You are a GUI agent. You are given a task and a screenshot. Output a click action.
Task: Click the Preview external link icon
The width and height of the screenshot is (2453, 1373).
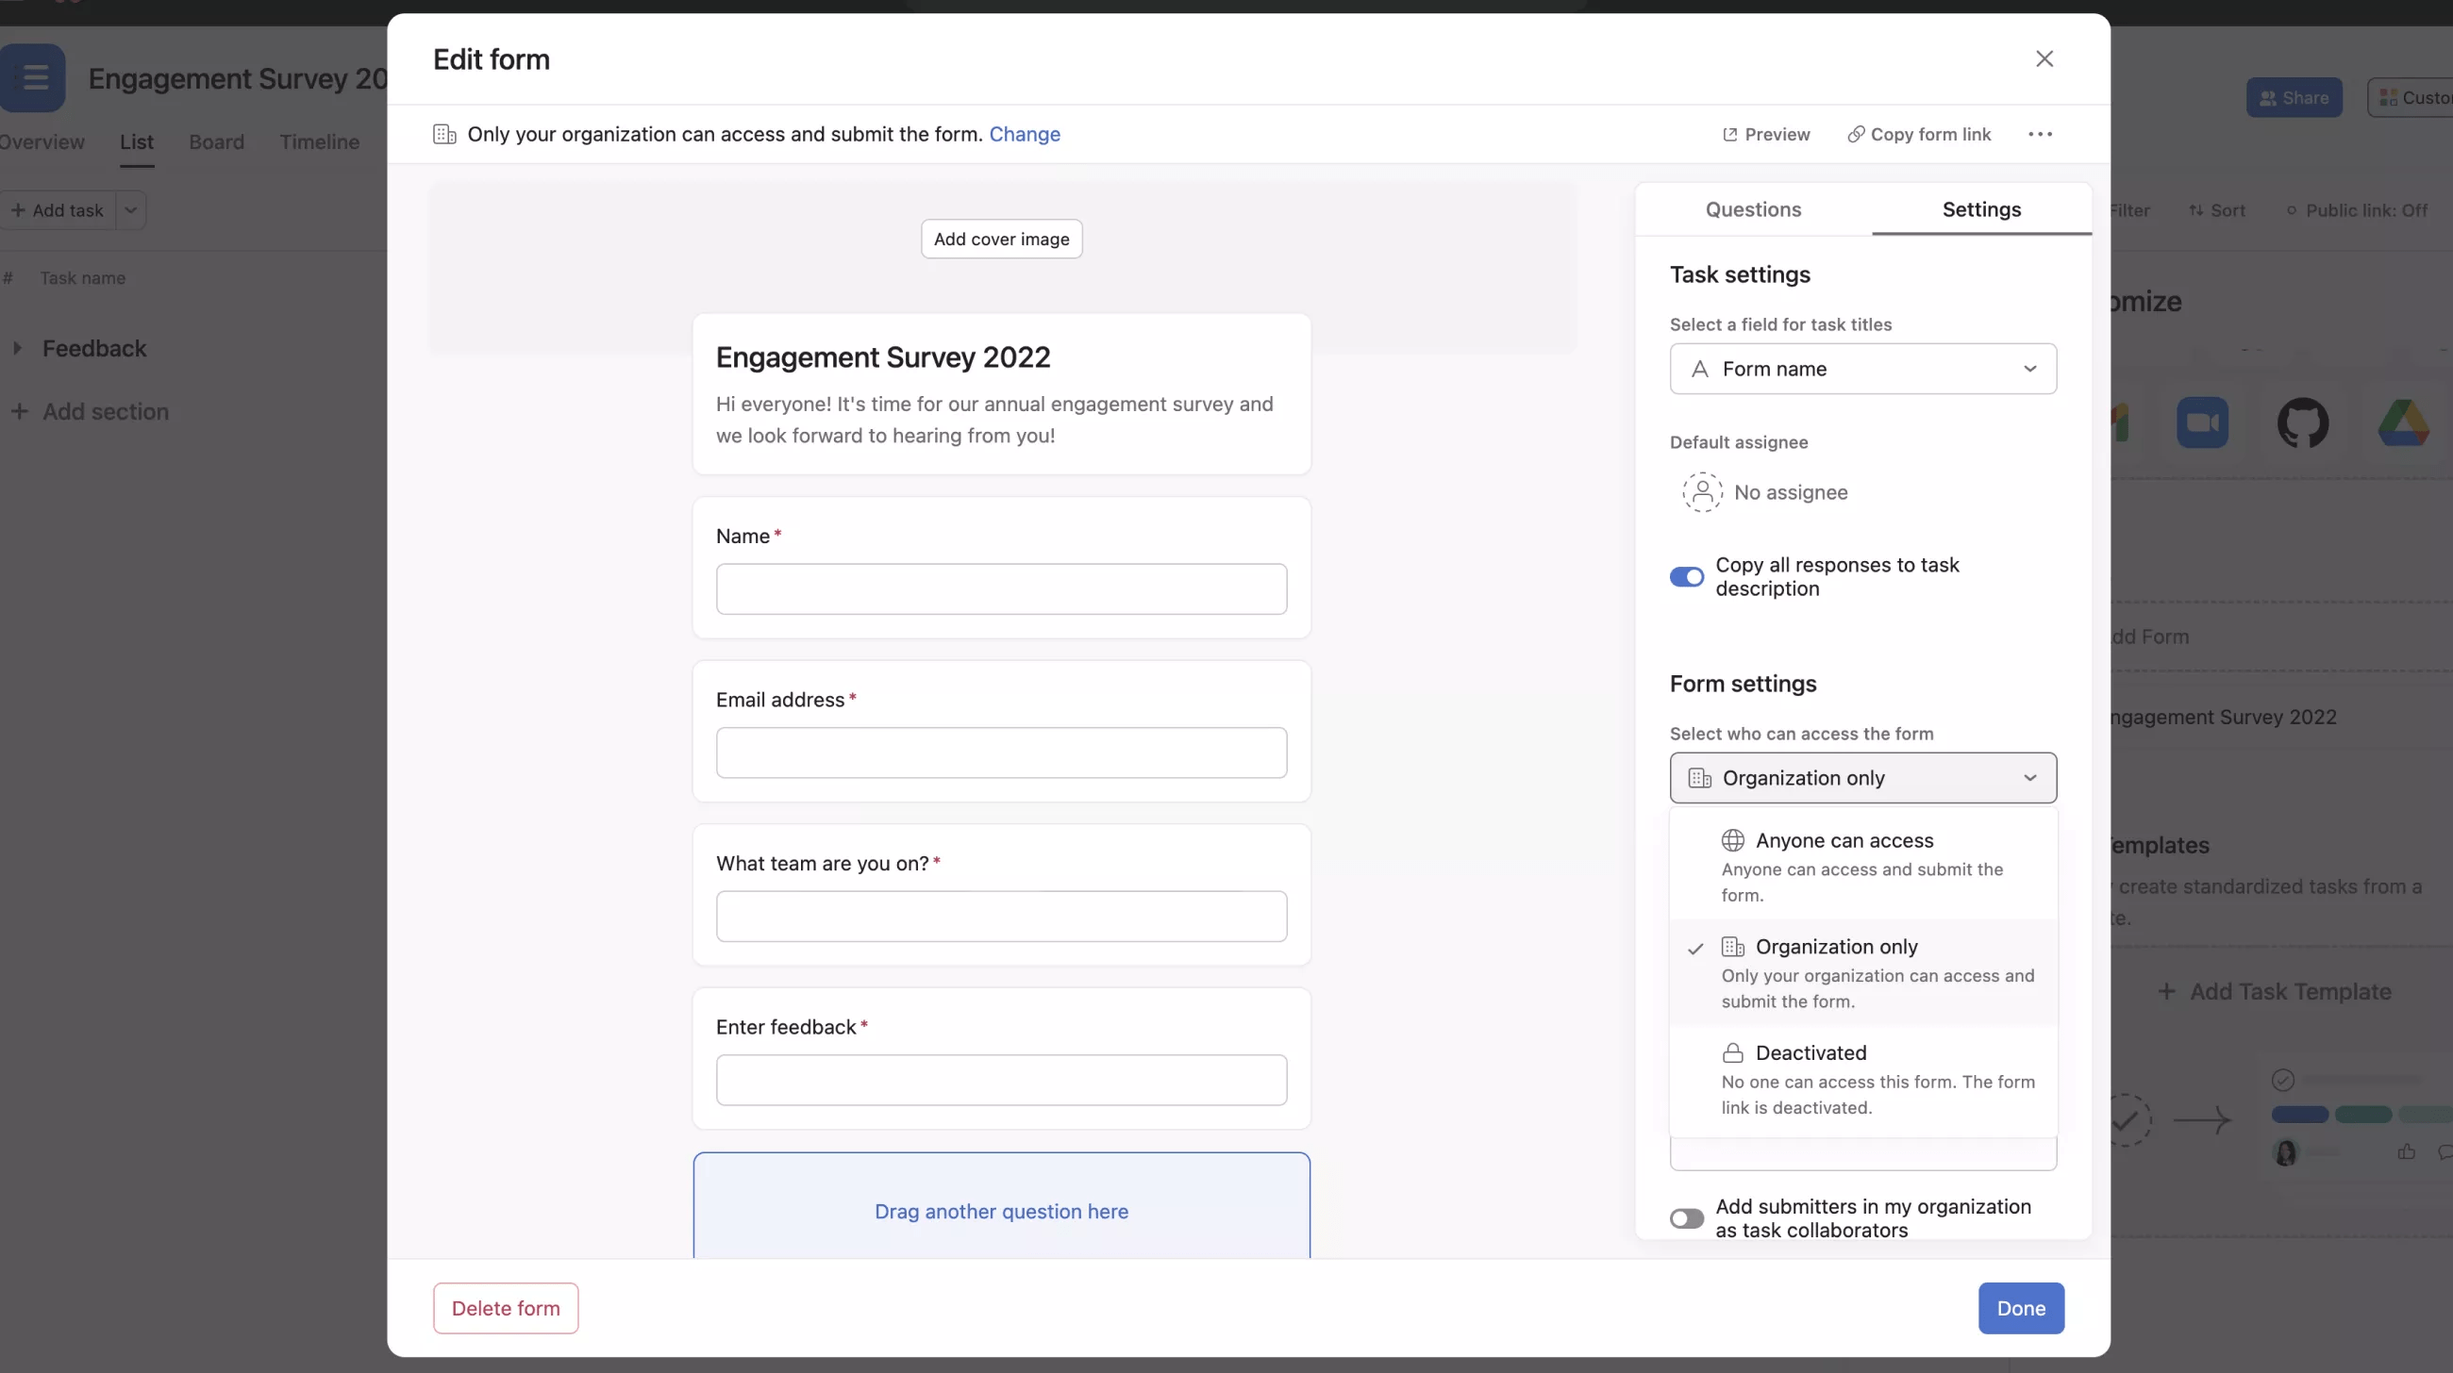pyautogui.click(x=1729, y=134)
